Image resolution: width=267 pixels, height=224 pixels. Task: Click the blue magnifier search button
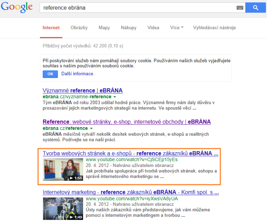pos(256,8)
